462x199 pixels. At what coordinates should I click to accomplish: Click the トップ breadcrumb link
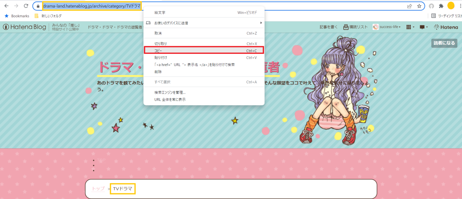98,189
